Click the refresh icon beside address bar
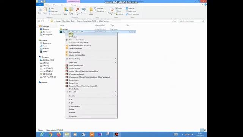 coord(175,21)
